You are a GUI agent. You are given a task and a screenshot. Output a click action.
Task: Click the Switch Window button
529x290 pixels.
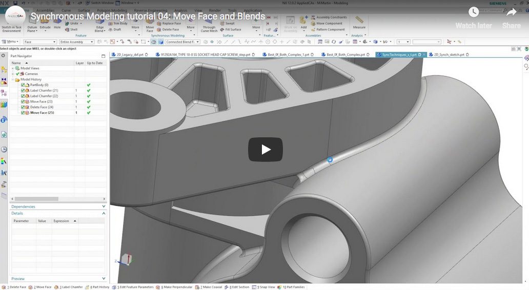(99, 3)
